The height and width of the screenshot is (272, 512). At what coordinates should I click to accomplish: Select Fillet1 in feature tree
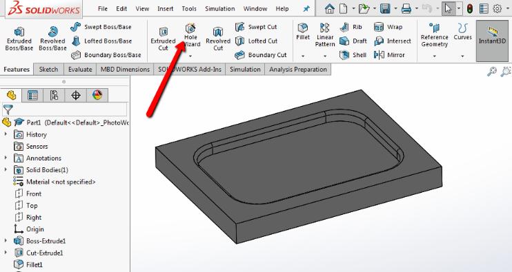point(28,264)
